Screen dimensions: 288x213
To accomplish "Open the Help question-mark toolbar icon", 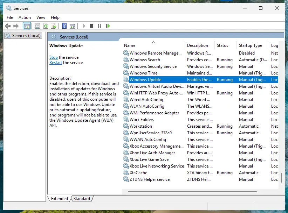I will click(x=64, y=26).
